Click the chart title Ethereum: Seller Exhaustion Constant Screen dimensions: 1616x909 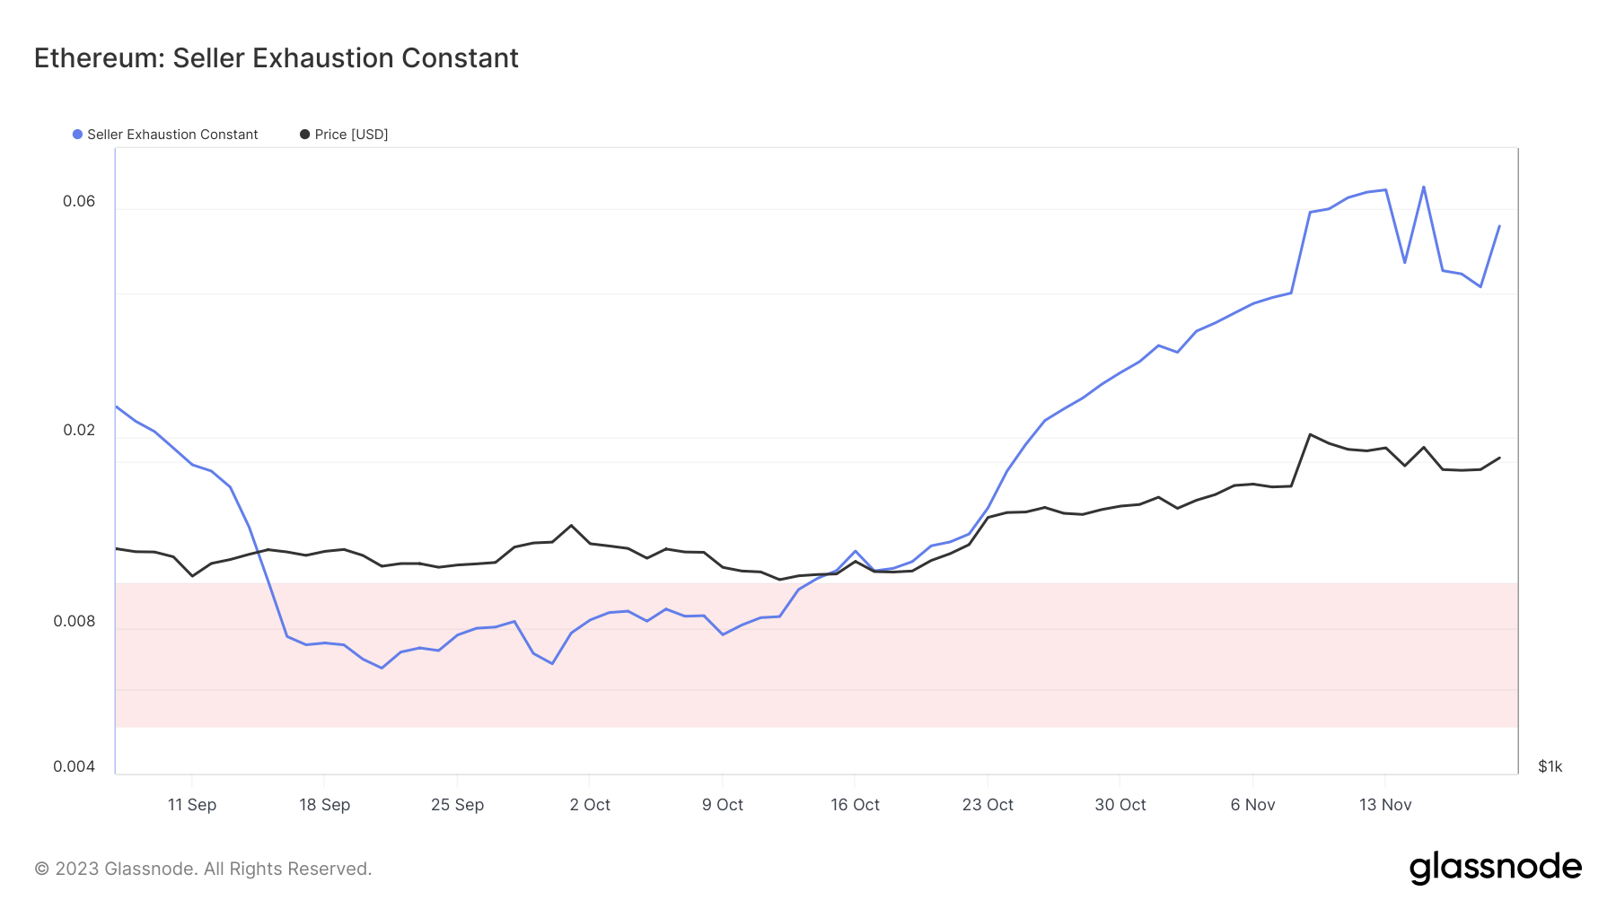pyautogui.click(x=277, y=58)
